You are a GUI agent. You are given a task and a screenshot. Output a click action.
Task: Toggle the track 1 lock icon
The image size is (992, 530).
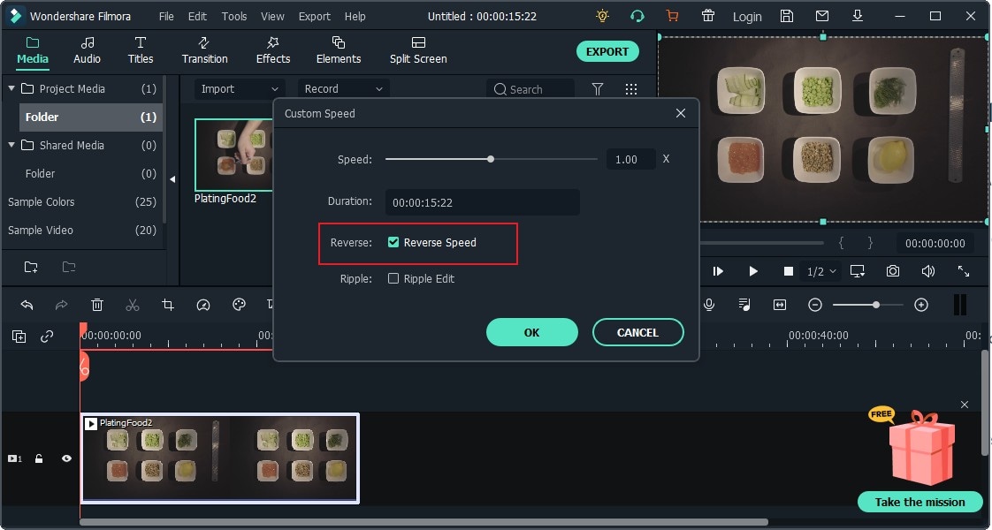[39, 458]
